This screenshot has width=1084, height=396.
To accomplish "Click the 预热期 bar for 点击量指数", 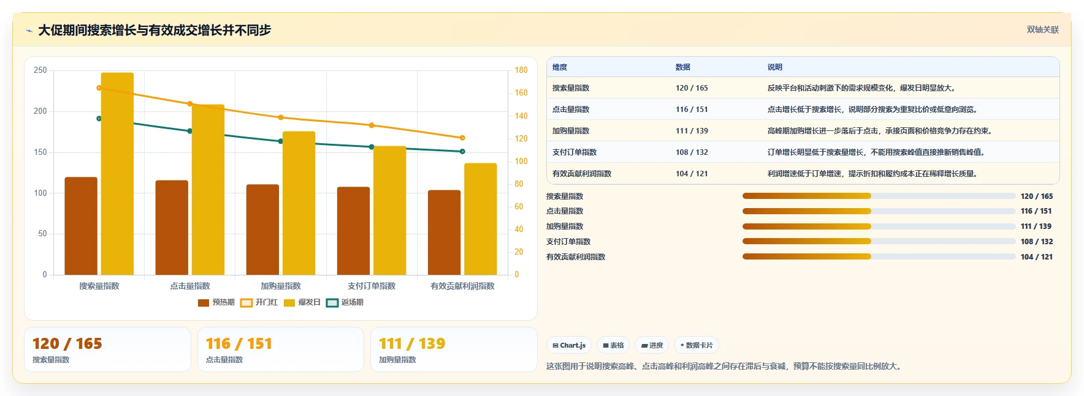I will [172, 228].
